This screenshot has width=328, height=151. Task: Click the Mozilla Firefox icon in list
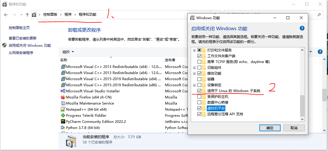[x=63, y=97]
